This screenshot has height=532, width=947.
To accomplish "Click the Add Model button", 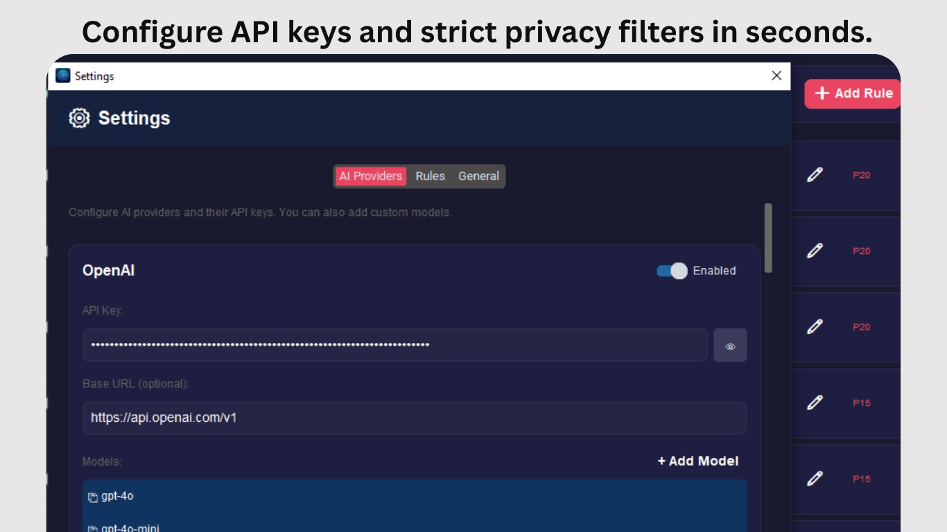I will tap(697, 461).
